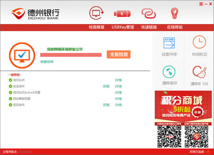Click the 在线帮助 lightbulb icon
Screen dimensions: 214x155
pyautogui.click(x=174, y=13)
